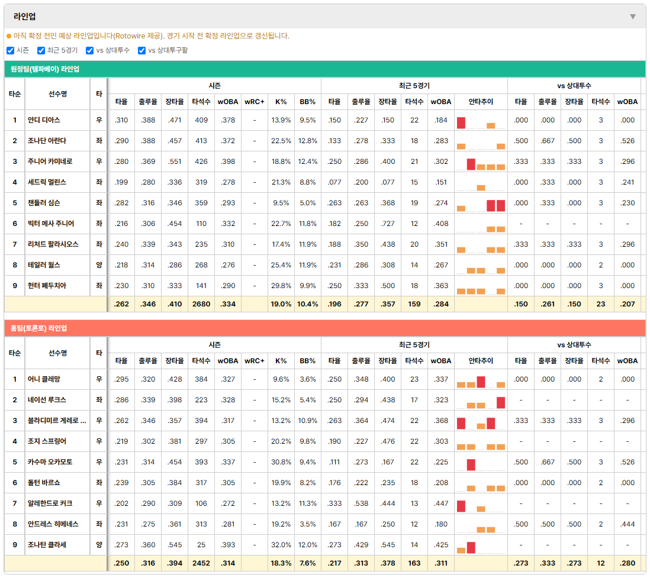The height and width of the screenshot is (578, 650).
Task: Open player 조나단 아란다
Action: coord(47,141)
